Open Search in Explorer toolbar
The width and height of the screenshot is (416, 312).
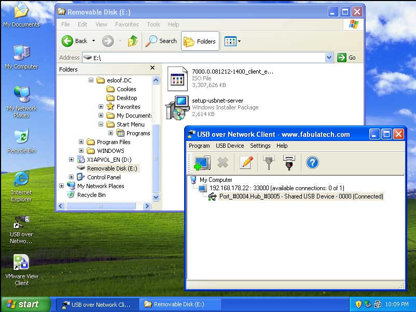(x=161, y=41)
